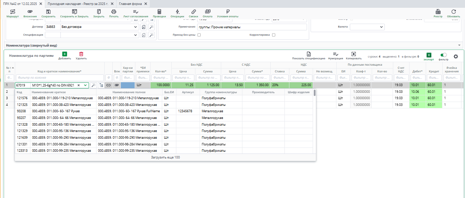Viewport: 465px width, 198px height.
Task: Expand the Договор dropdown arrow
Action: click(136, 27)
